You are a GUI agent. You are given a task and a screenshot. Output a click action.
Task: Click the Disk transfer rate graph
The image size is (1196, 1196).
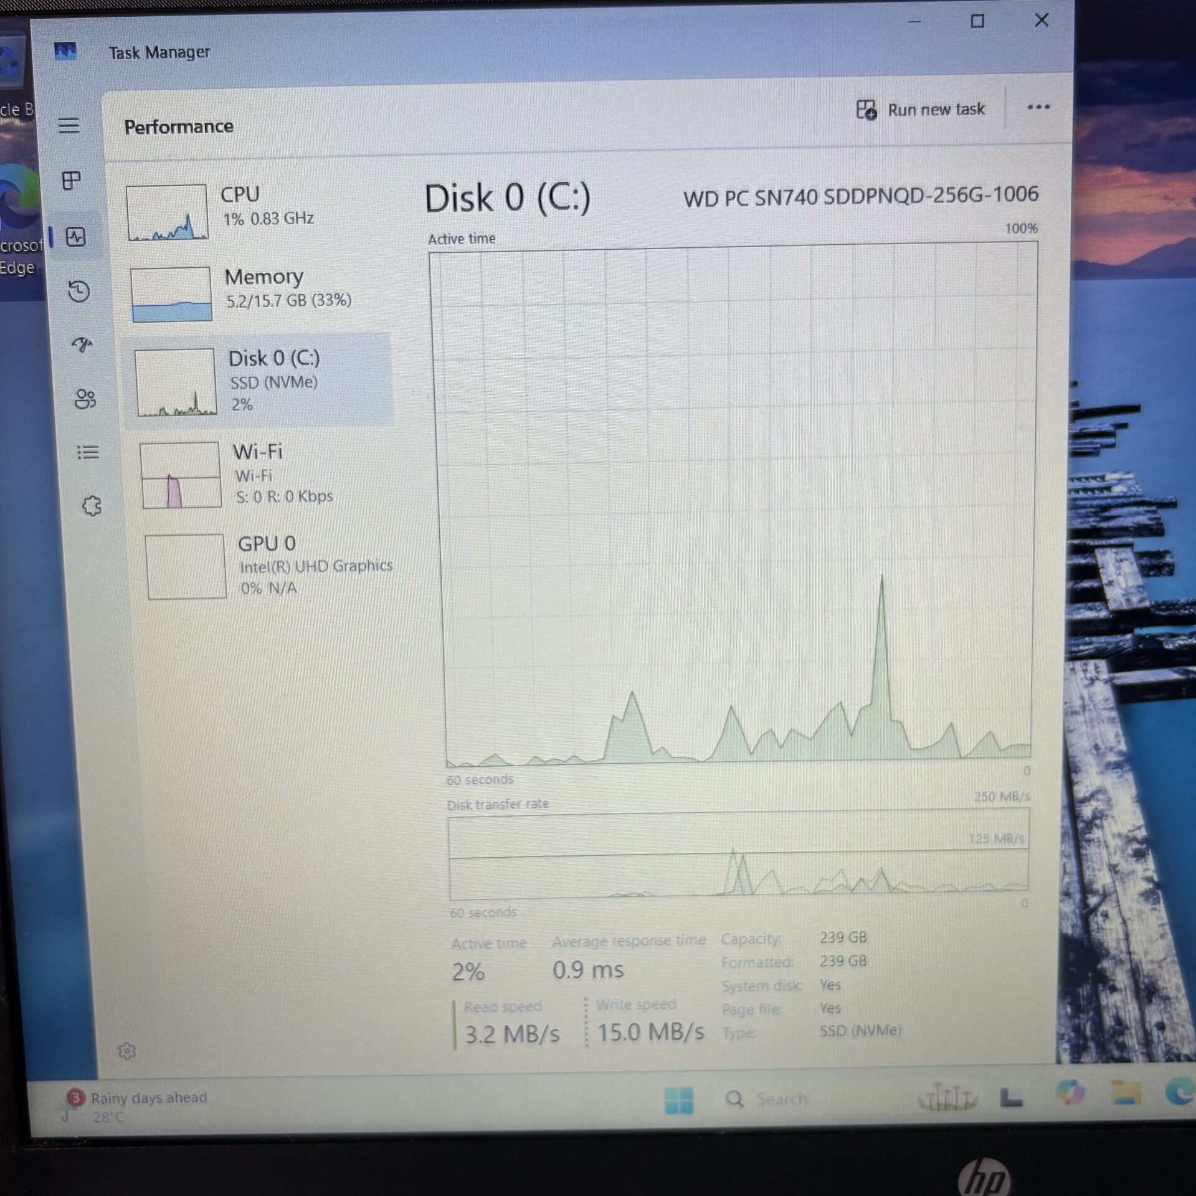738,855
